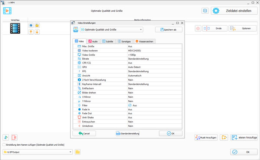Reset with the Standardeinstellung button
The image size is (260, 160).
[127, 133]
